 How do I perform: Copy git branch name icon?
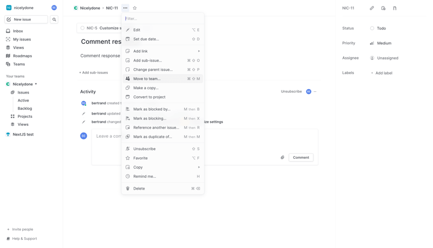(x=395, y=8)
